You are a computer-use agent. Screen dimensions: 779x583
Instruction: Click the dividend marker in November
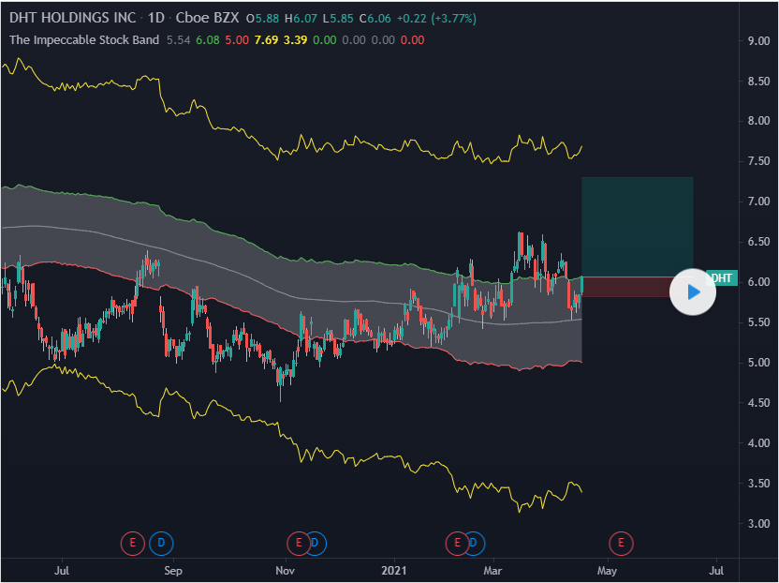pyautogui.click(x=316, y=542)
